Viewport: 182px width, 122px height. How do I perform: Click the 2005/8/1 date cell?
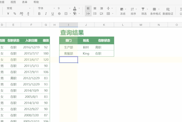[x=31, y=97]
